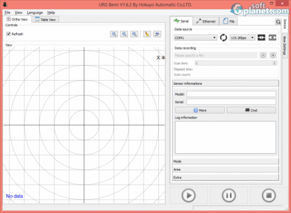Click the first zoom magnifier icon
291x213 pixels.
pos(114,34)
